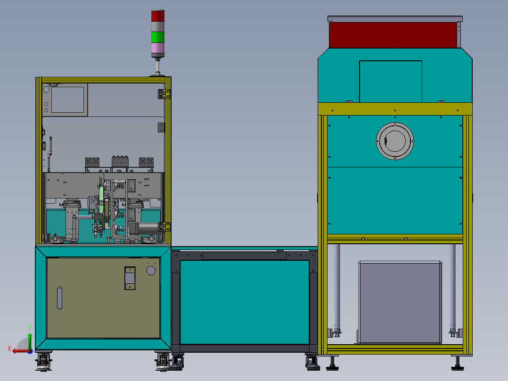Click the green Y axis of the orientation triad

(30, 341)
